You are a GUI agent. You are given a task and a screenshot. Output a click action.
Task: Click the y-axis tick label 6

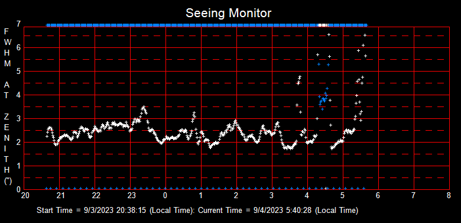coord(18,47)
